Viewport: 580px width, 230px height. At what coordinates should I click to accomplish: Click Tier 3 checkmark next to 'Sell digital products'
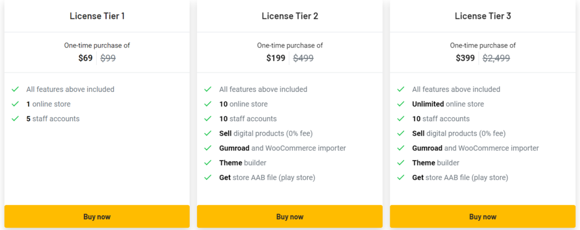[x=401, y=134]
